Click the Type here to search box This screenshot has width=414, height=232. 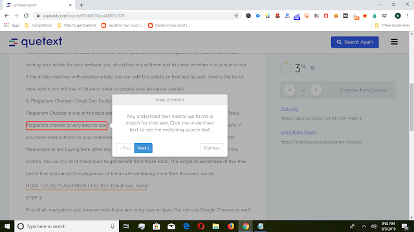(67, 226)
